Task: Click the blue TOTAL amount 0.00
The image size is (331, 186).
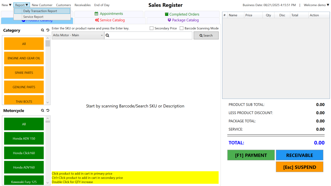Action: [319, 143]
